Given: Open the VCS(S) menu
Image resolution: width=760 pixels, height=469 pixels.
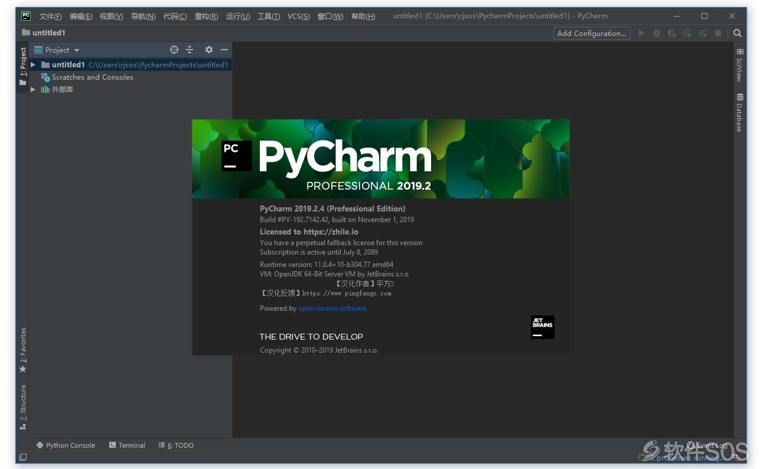Looking at the screenshot, I should [298, 17].
